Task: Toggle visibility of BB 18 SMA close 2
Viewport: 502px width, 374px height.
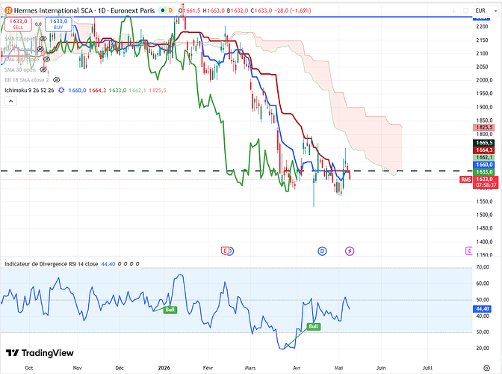Action: 56,80
